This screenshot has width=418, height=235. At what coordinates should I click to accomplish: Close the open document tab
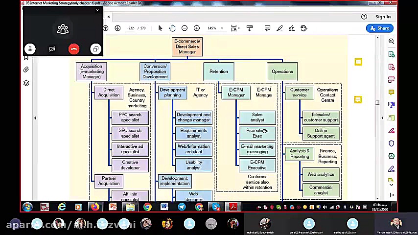(109, 17)
